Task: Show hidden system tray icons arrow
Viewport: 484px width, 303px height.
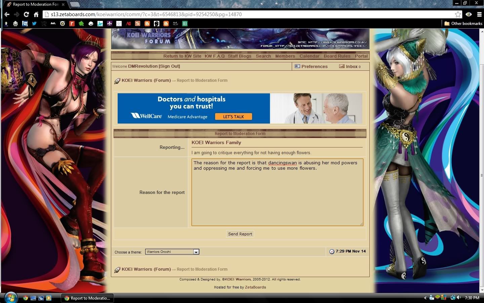Action: pos(425,298)
